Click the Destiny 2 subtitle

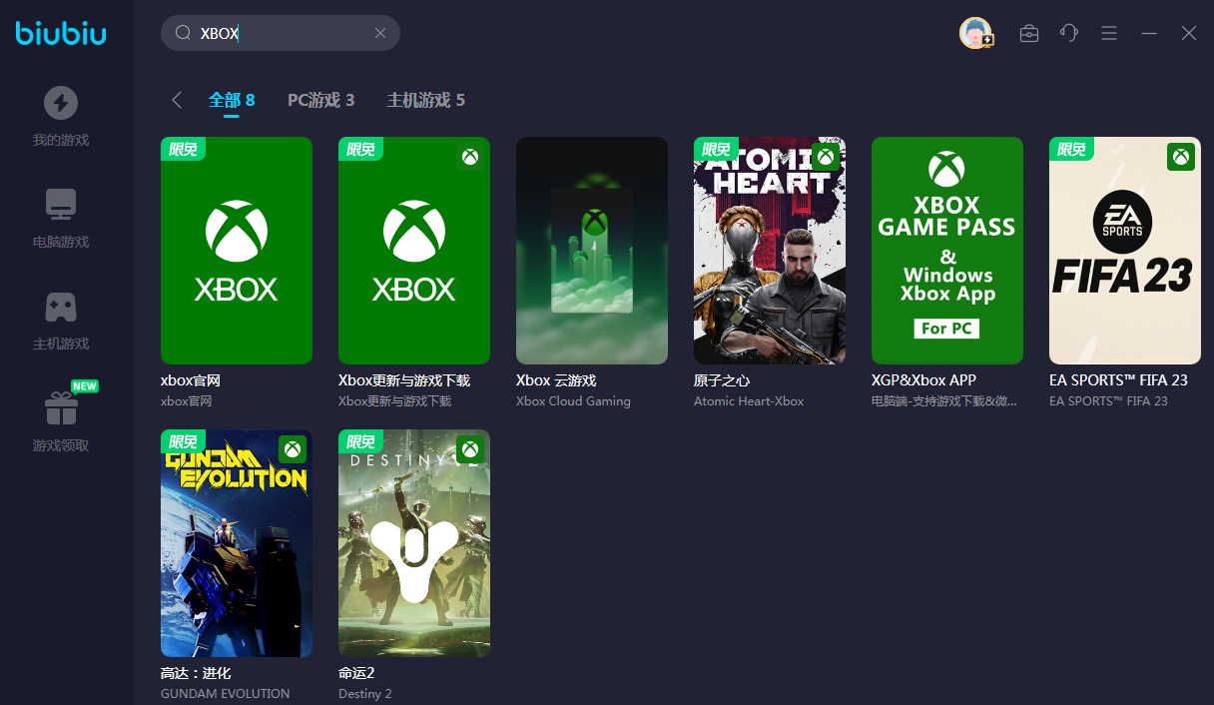[365, 693]
